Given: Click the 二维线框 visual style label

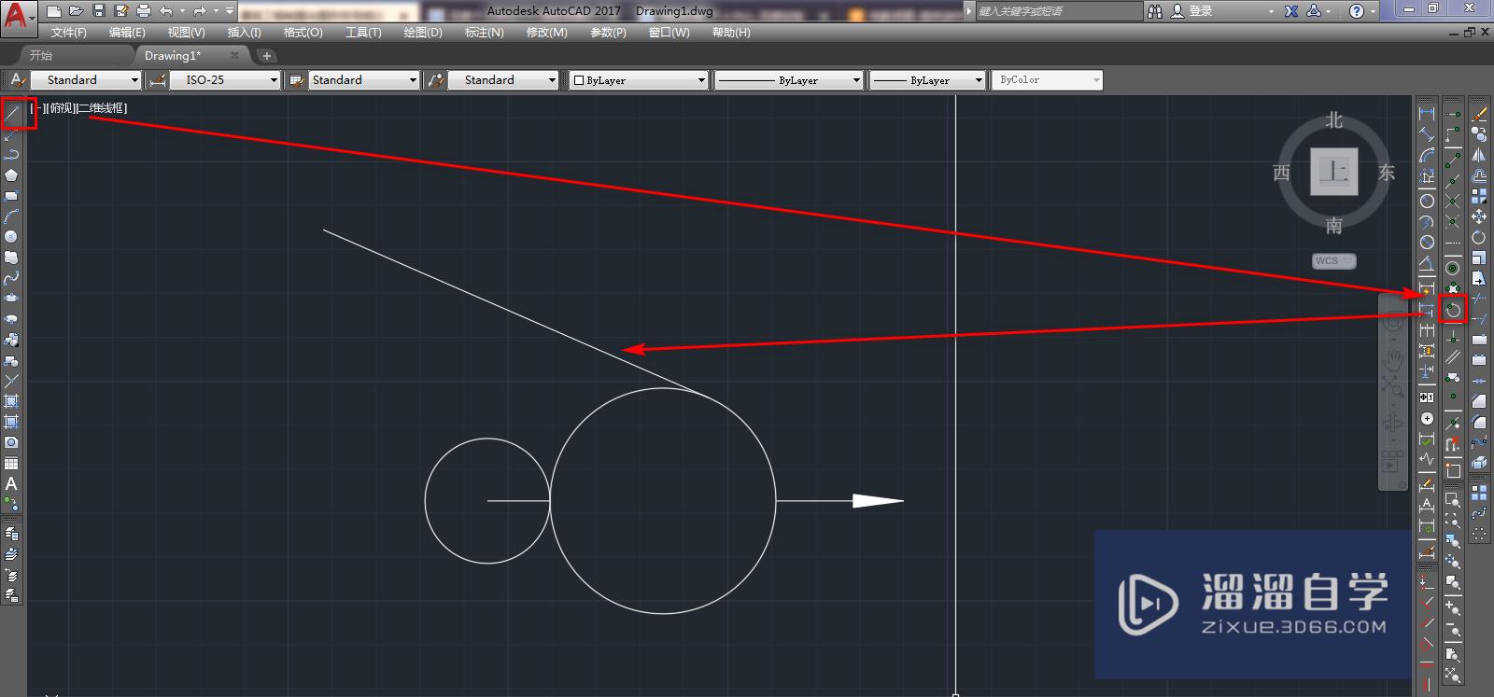Looking at the screenshot, I should point(102,108).
